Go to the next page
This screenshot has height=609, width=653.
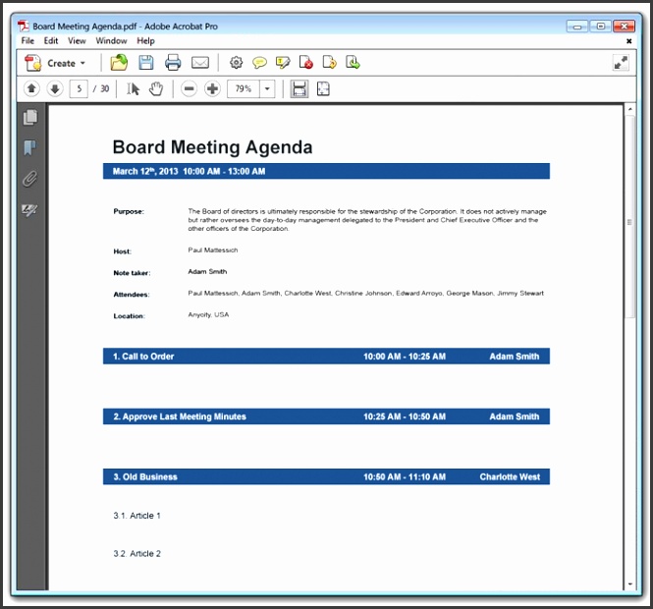tap(55, 88)
